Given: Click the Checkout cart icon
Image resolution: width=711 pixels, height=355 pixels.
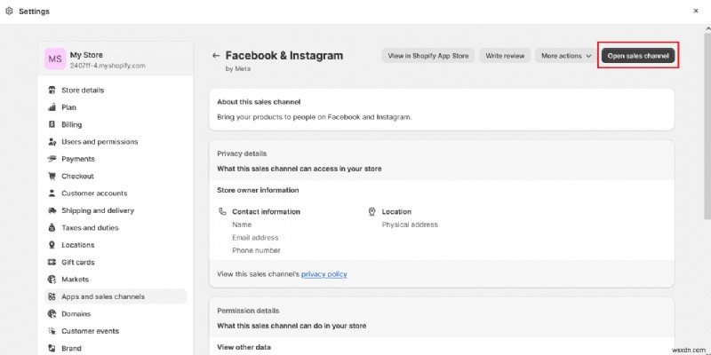Looking at the screenshot, I should [52, 176].
